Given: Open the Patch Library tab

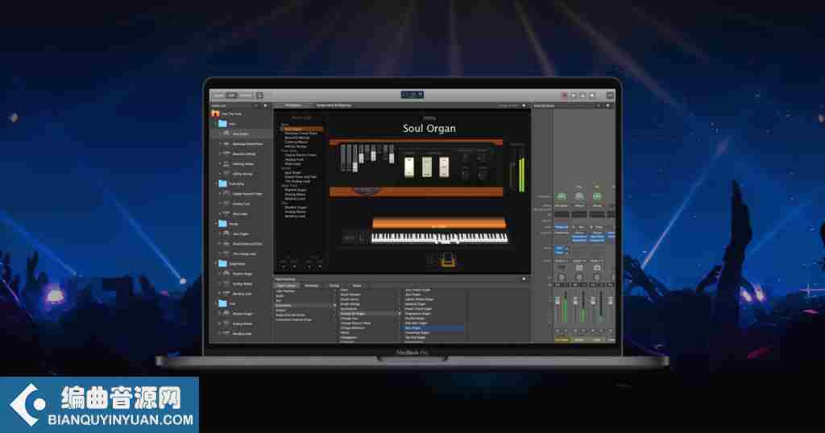Looking at the screenshot, I should click(x=287, y=286).
